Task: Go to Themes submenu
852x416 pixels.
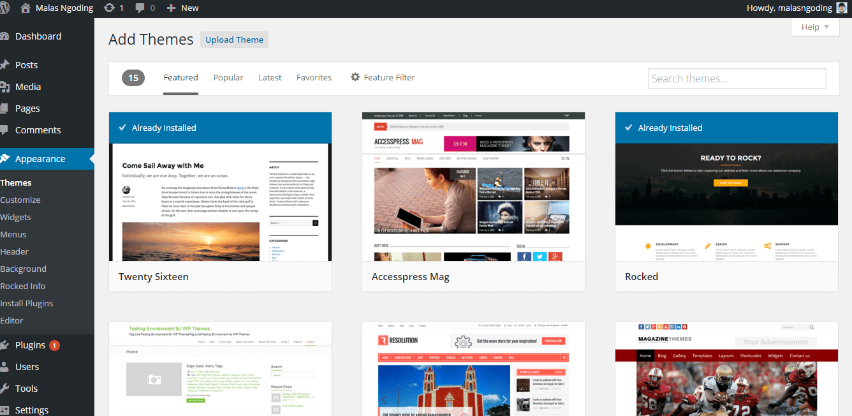Action: [x=16, y=182]
